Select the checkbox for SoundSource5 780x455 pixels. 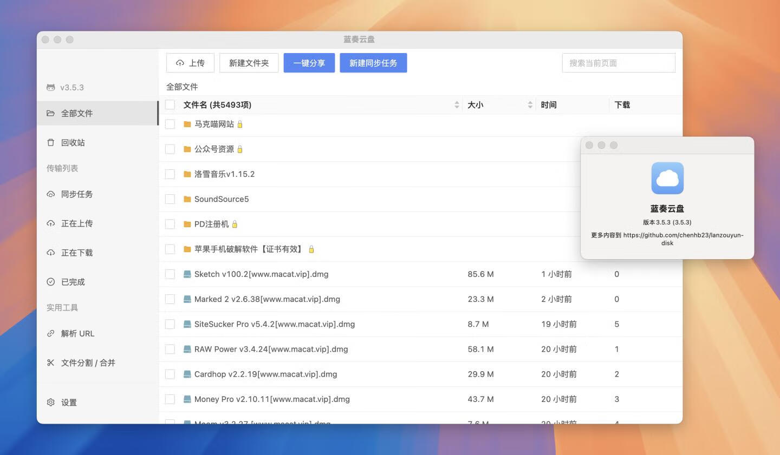pos(170,199)
